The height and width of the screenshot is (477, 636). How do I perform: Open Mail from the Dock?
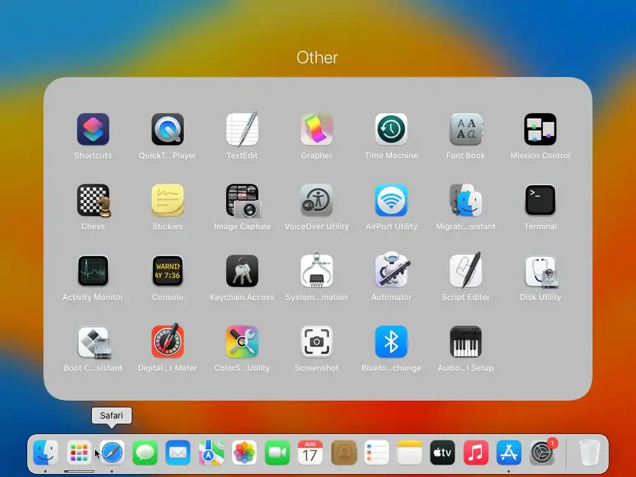click(x=178, y=452)
